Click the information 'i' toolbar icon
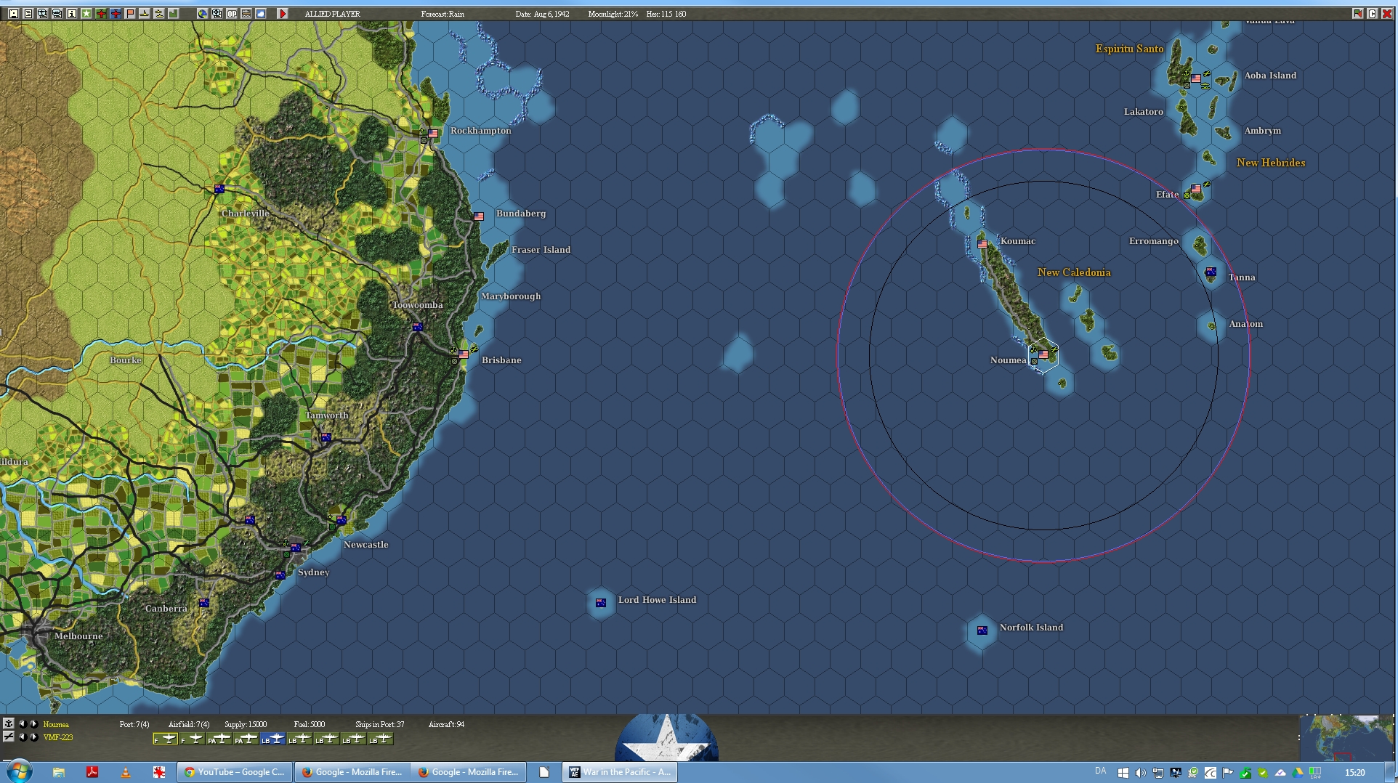This screenshot has width=1398, height=783. [x=72, y=13]
